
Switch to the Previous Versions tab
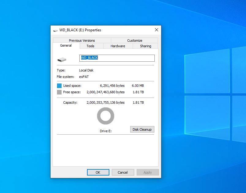point(82,41)
